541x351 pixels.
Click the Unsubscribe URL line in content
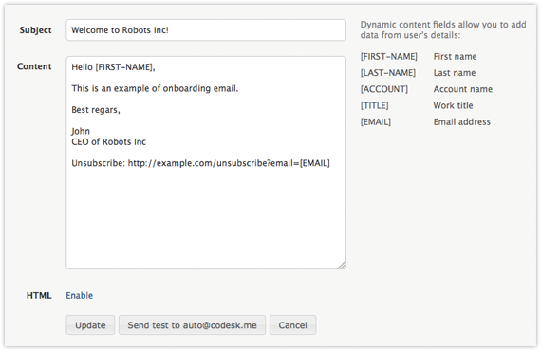(x=200, y=163)
